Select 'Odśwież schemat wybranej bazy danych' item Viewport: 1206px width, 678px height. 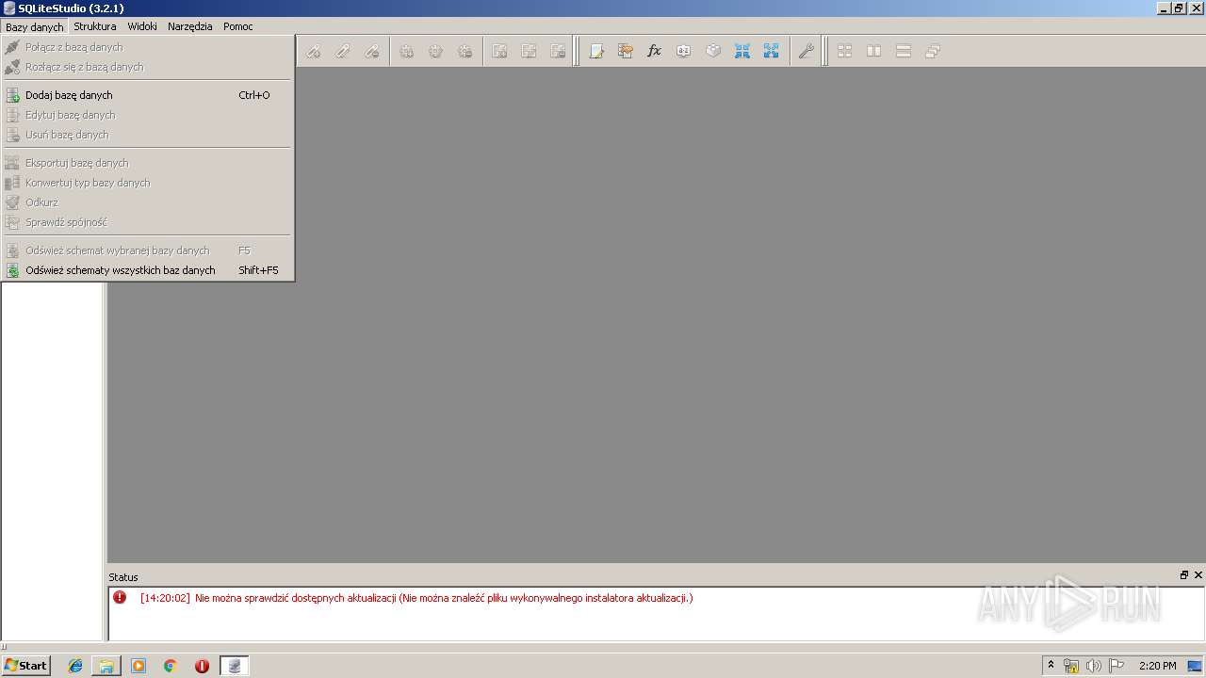148,250
